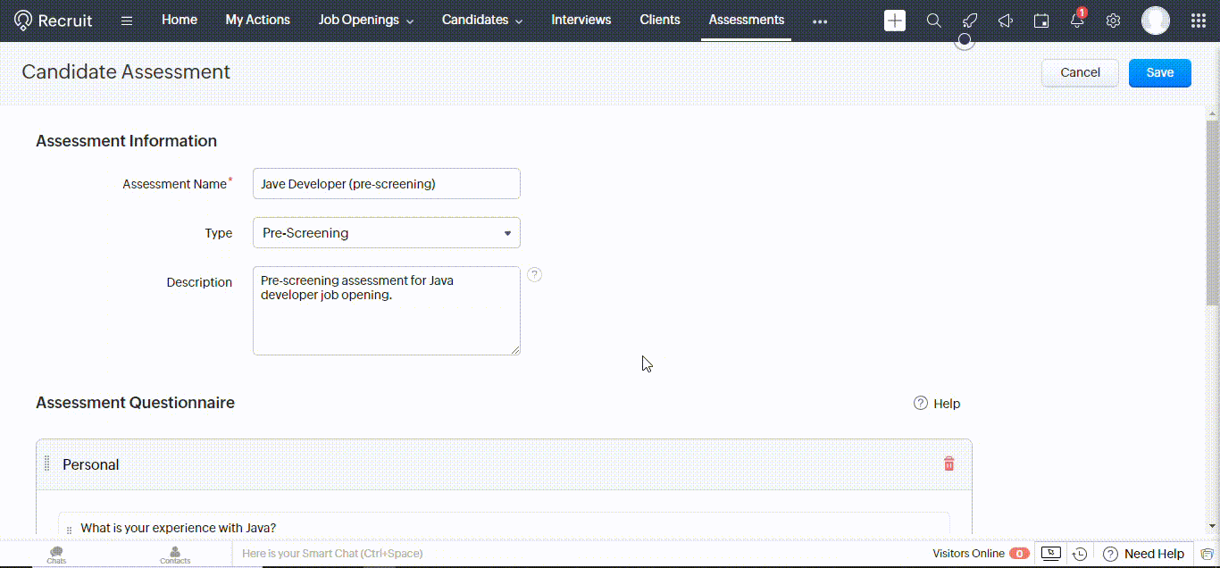Click the rocket icon in header
Screen dimensions: 1220x568
pos(969,21)
